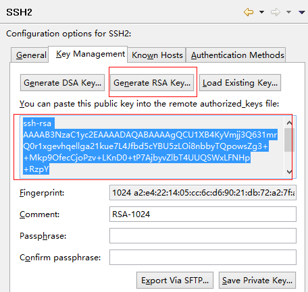Click the Fingerprint field
The height and width of the screenshot is (292, 308).
point(203,193)
